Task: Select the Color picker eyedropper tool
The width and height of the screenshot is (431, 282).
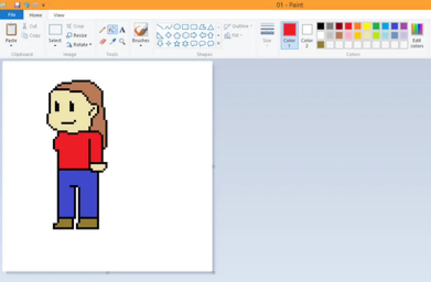Action: [113, 41]
